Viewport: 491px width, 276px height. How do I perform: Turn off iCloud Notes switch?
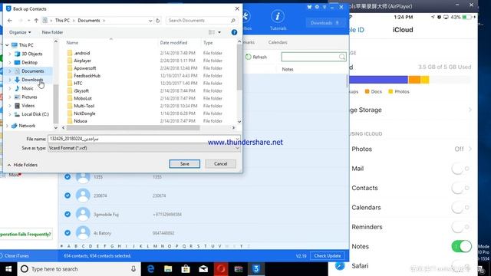(x=462, y=246)
